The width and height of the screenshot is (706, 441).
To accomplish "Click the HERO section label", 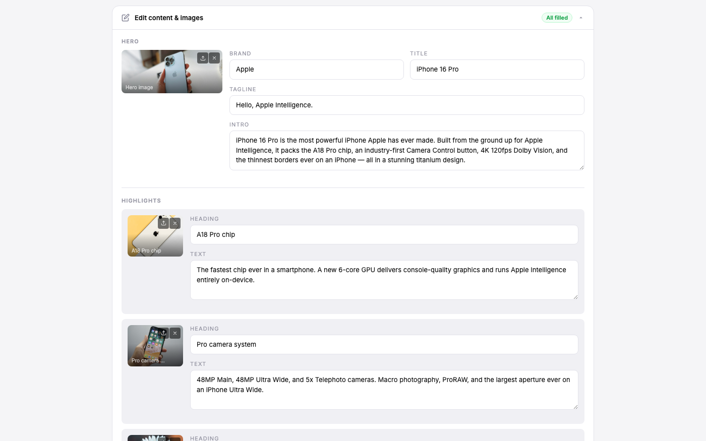I will point(130,41).
